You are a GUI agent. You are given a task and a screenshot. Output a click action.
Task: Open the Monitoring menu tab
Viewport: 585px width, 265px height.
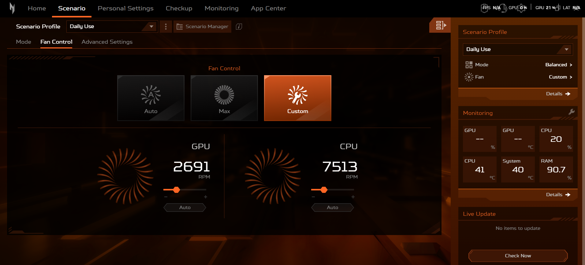click(222, 8)
